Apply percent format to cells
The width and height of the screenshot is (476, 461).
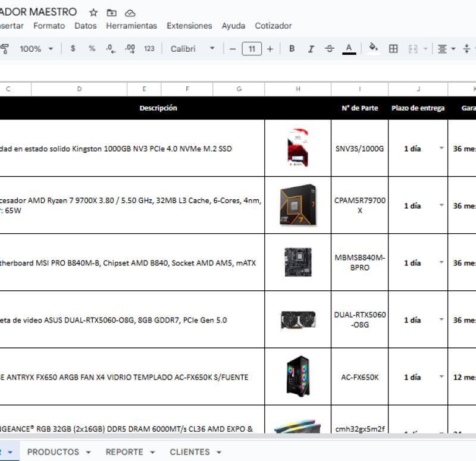pos(92,49)
